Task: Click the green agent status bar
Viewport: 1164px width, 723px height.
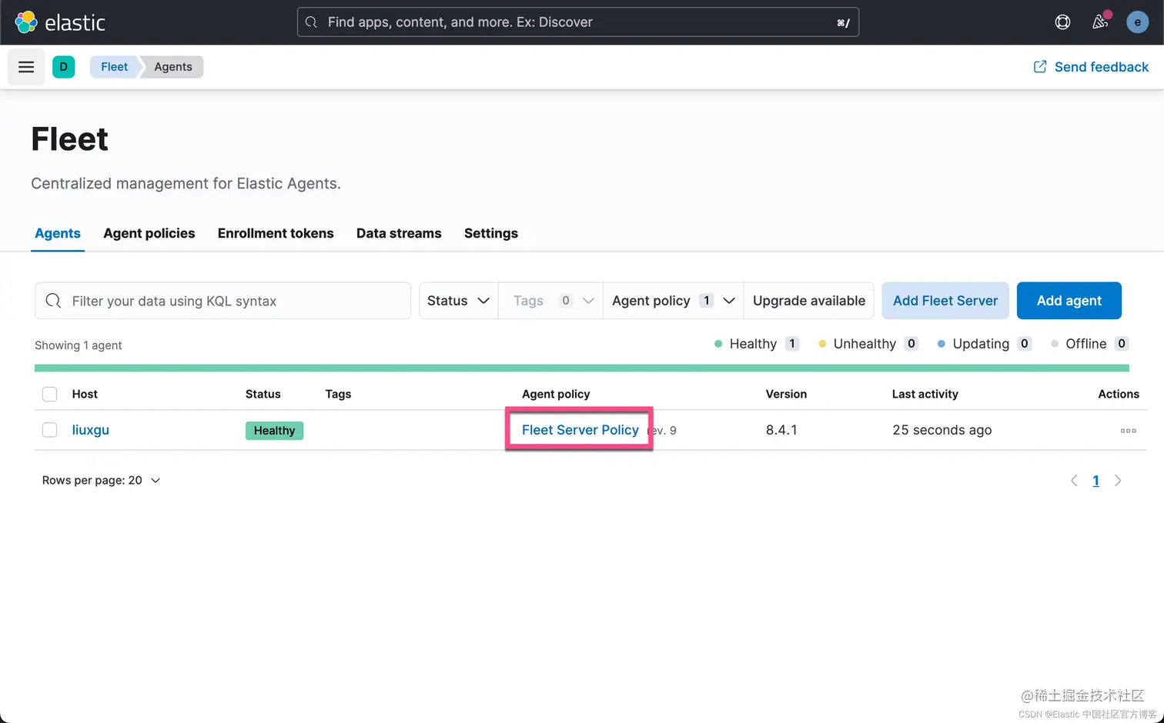Action: point(582,368)
